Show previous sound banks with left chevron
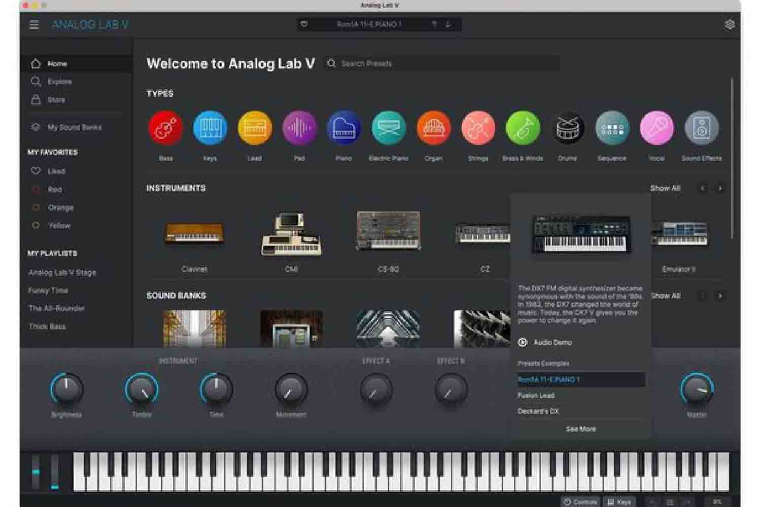The width and height of the screenshot is (761, 507). click(x=703, y=296)
